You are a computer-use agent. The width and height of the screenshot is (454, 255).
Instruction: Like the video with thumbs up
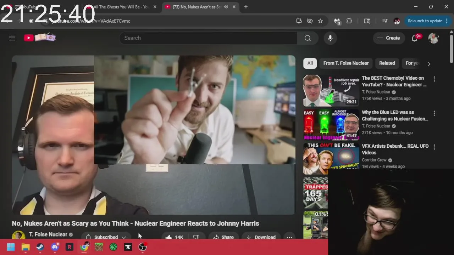[x=174, y=237]
